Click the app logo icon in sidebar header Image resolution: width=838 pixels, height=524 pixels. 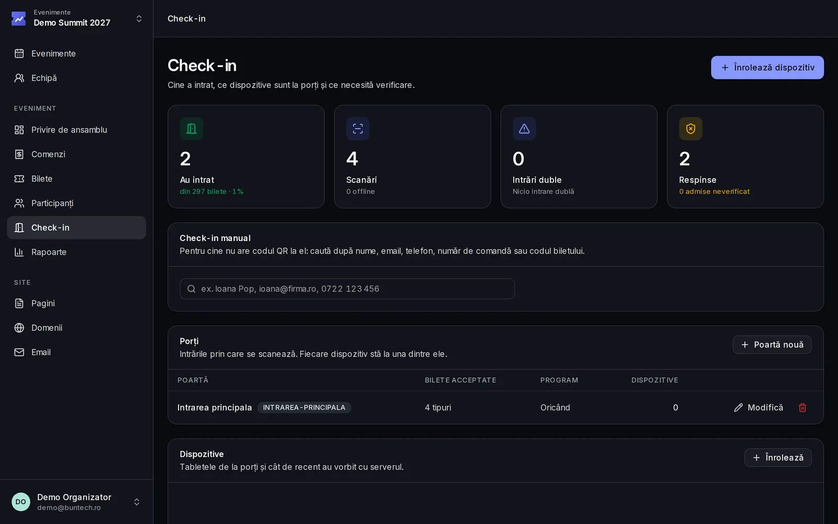[x=19, y=18]
